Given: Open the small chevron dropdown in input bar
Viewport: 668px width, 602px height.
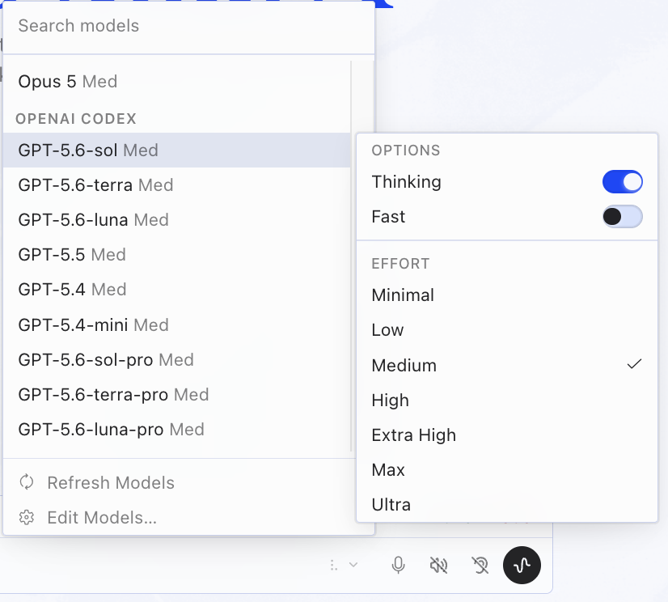Looking at the screenshot, I should [353, 565].
